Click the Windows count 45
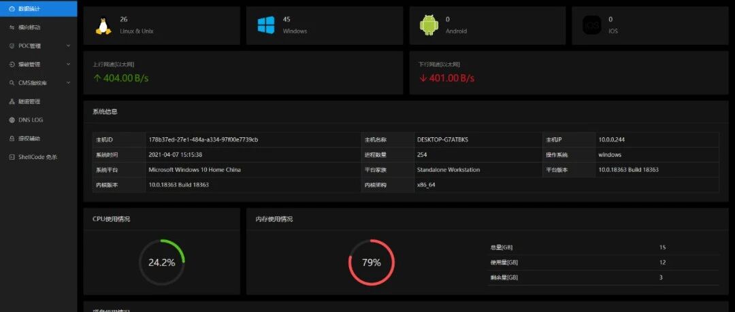The image size is (735, 312). click(287, 19)
